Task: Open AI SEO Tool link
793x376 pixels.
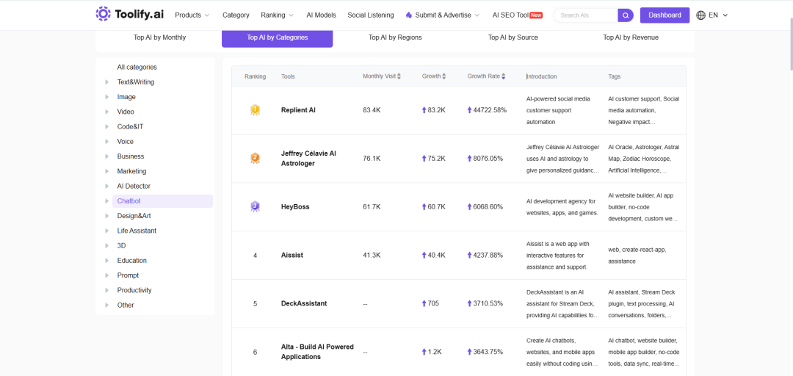Action: [510, 15]
